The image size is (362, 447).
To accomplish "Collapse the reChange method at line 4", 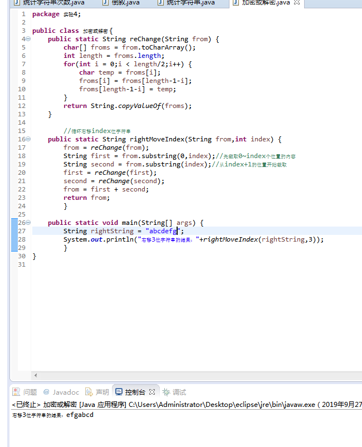I will [28, 39].
